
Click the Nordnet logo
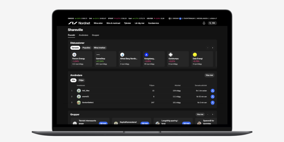pos(79,23)
